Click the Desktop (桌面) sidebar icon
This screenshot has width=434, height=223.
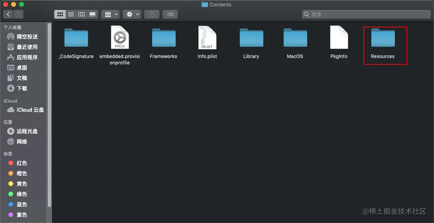pos(10,68)
